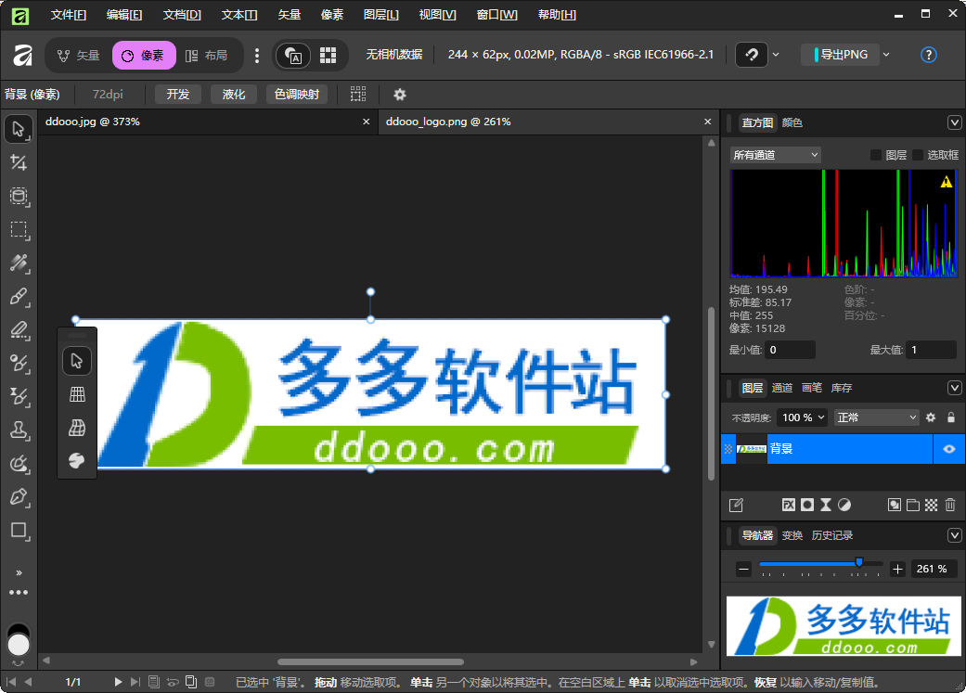The width and height of the screenshot is (966, 693).
Task: Click the navigator zoom slider handle
Action: (x=859, y=562)
